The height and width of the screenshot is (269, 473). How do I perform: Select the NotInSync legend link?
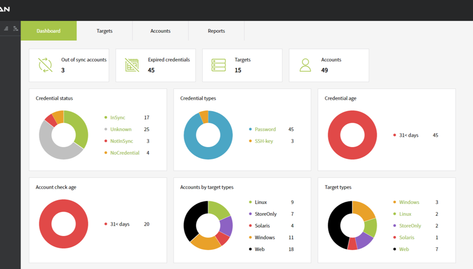pos(122,141)
